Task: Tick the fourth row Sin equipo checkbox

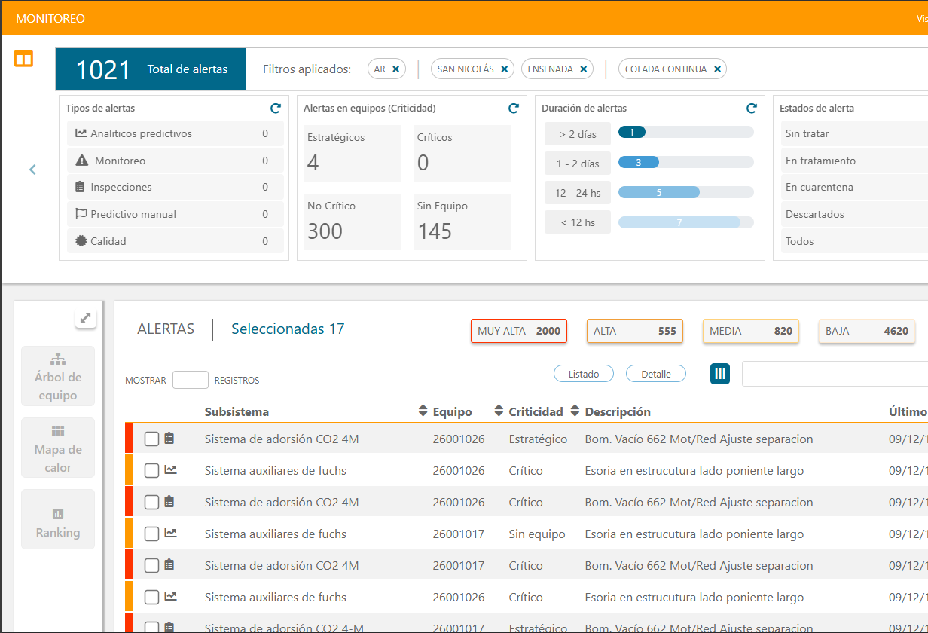Action: (x=151, y=534)
